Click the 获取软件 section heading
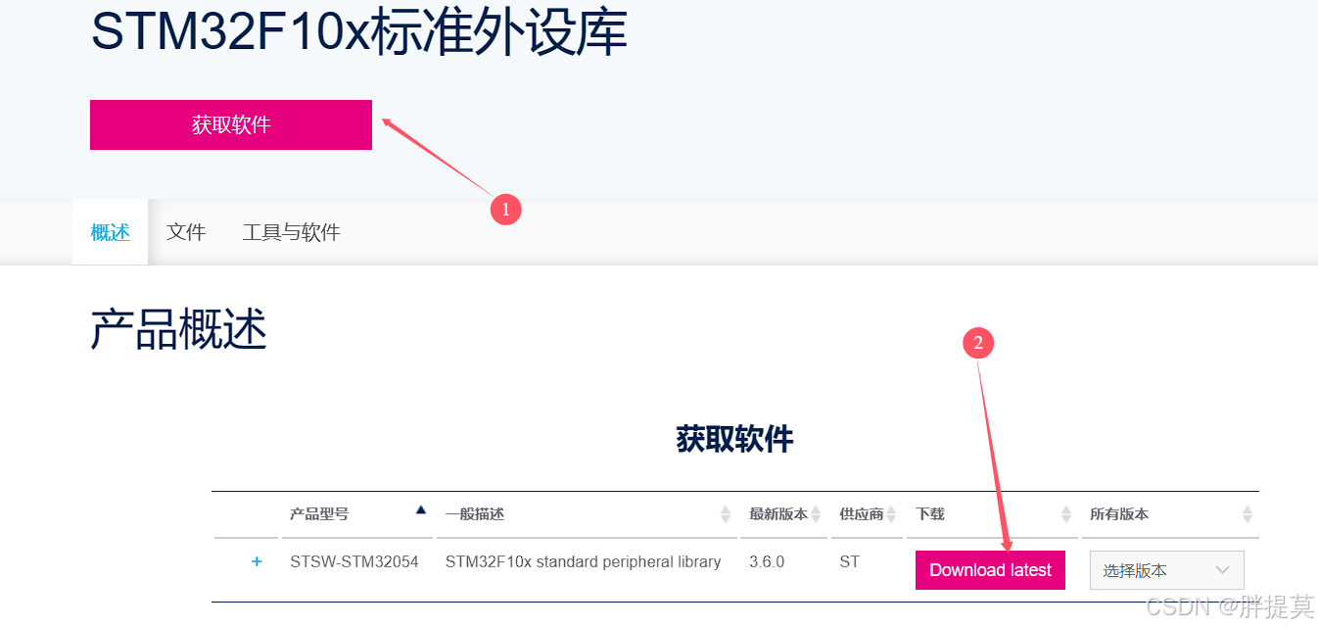This screenshot has width=1318, height=628. (x=734, y=439)
